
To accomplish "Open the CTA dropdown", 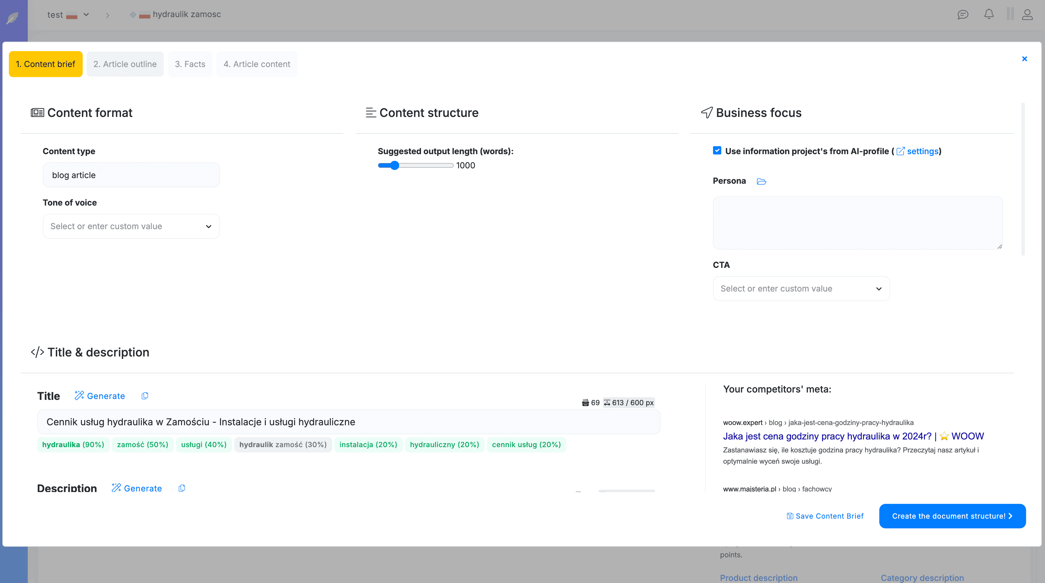I will [x=801, y=289].
